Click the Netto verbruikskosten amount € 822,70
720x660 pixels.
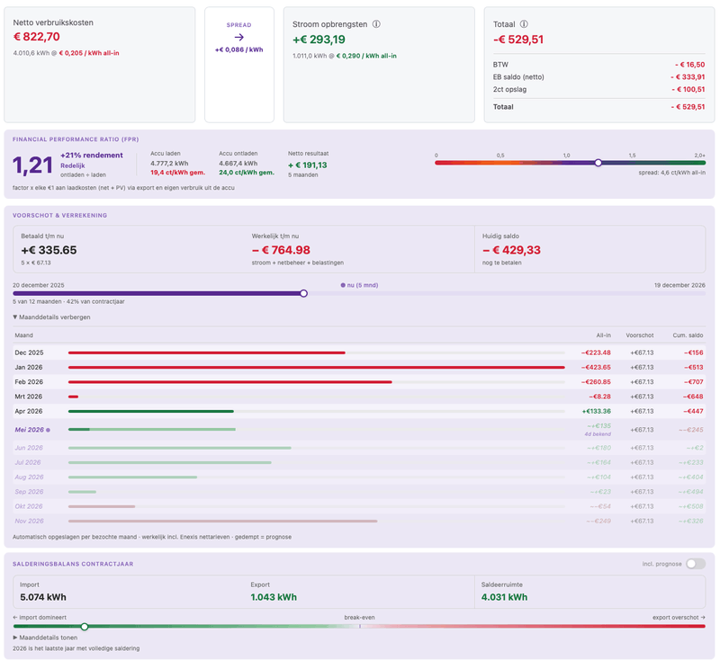37,37
